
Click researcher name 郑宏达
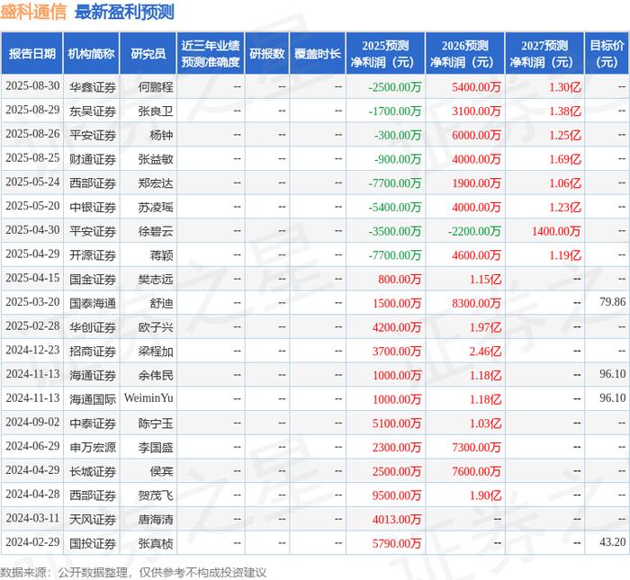click(x=156, y=183)
